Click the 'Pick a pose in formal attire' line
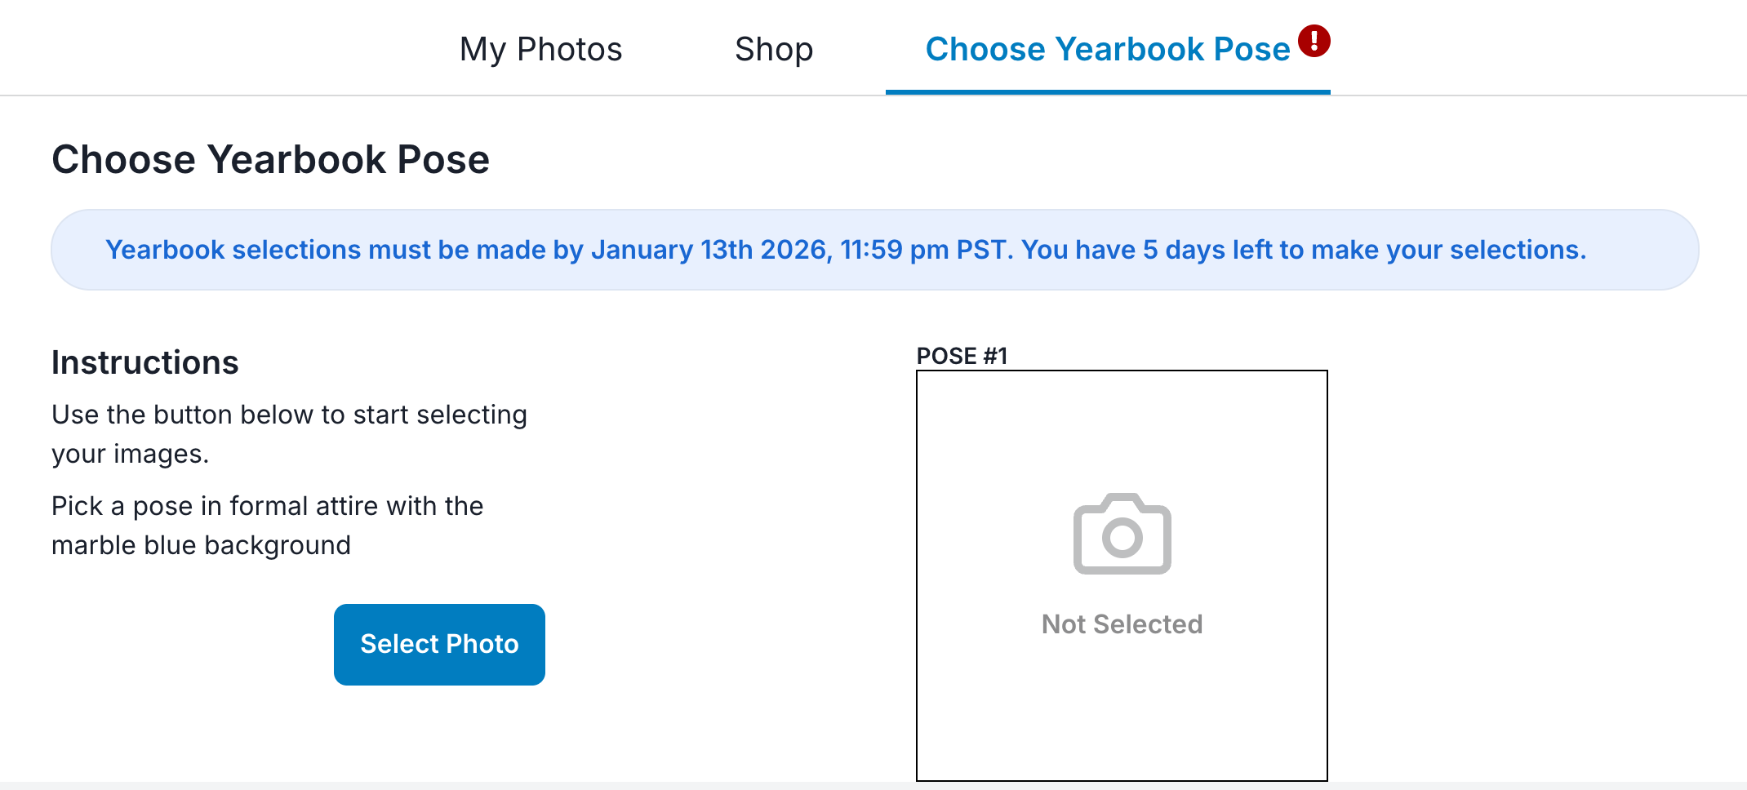 pos(267,506)
